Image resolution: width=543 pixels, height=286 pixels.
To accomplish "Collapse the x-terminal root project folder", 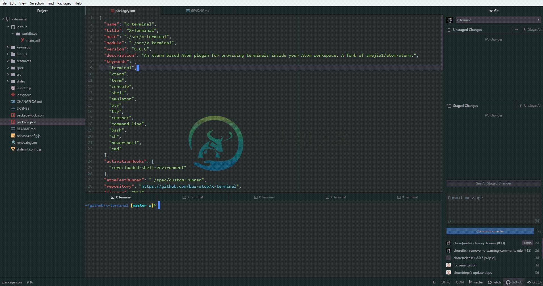I will (3, 19).
